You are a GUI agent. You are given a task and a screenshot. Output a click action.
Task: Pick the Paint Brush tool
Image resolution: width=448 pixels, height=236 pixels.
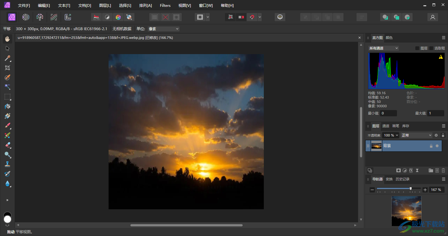(7, 126)
